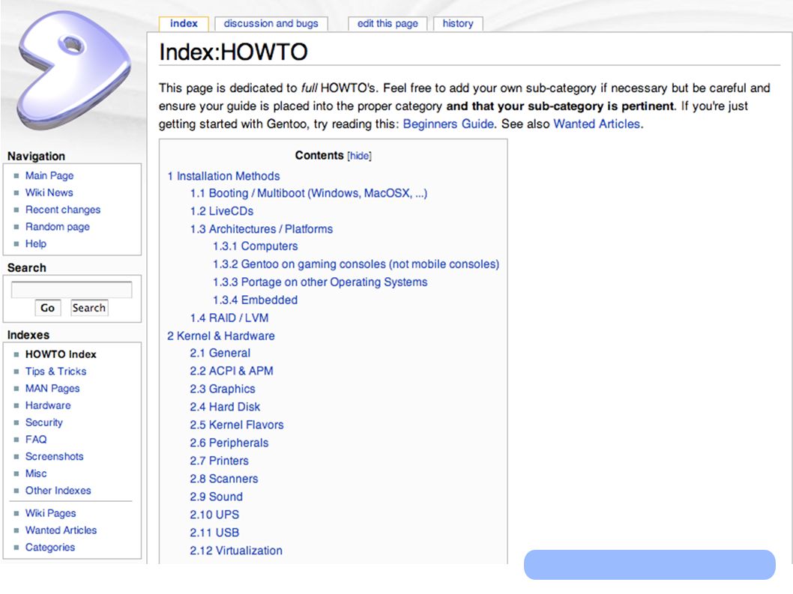Open the Misc index

(36, 473)
